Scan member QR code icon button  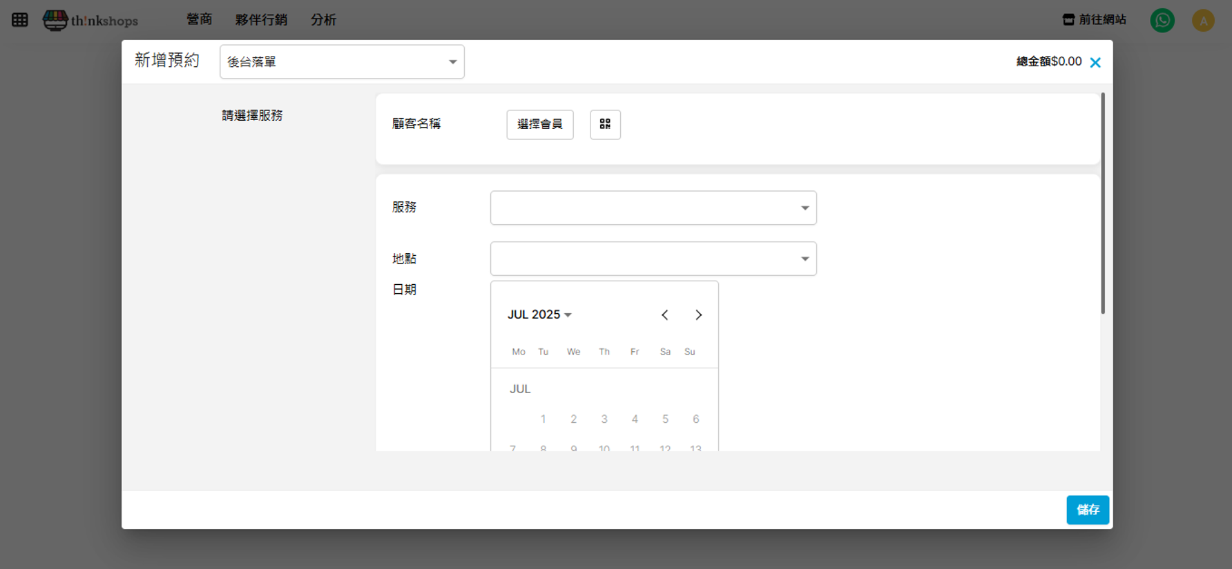pos(605,124)
